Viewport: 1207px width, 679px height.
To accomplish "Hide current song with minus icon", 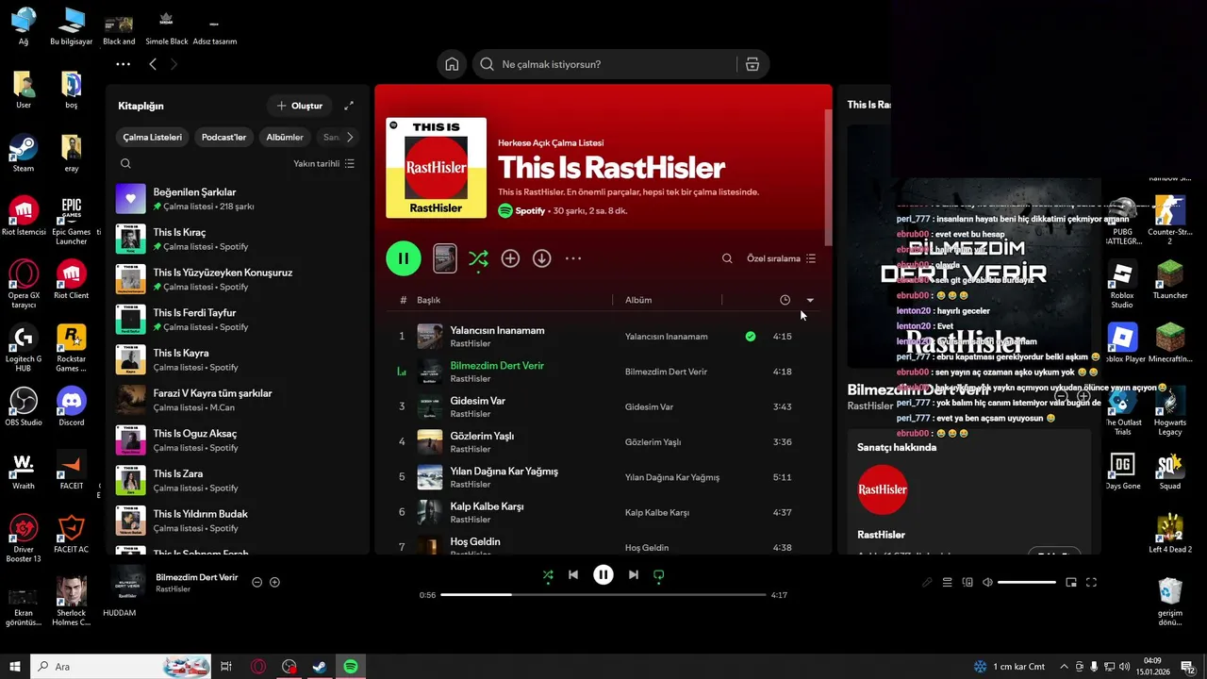I will pos(256,582).
